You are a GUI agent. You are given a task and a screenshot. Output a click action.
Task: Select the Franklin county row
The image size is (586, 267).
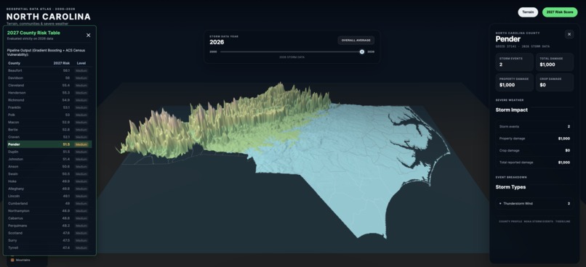click(x=49, y=107)
